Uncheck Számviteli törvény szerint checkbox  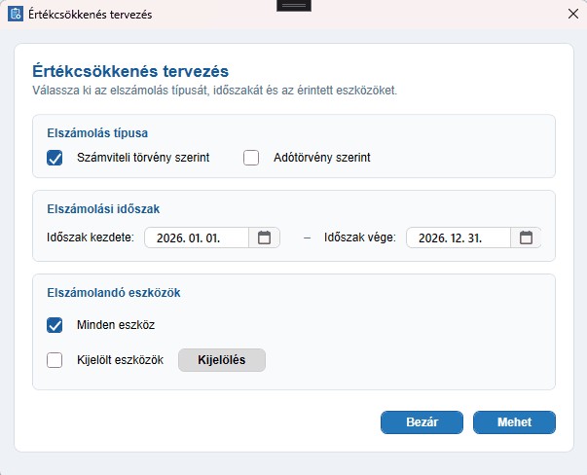click(x=55, y=158)
